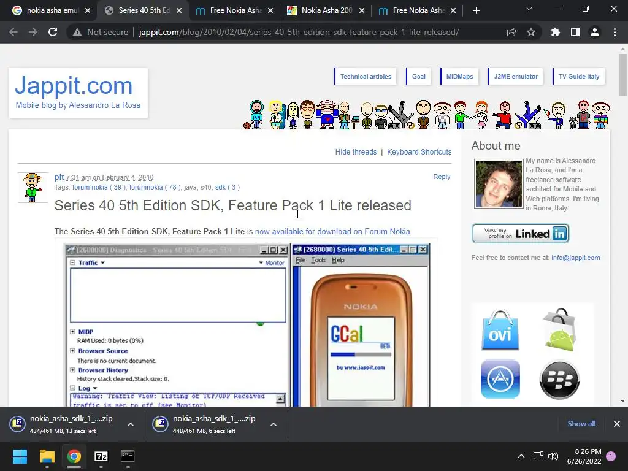Open Windows Start menu
This screenshot has height=471, width=628.
pos(20,456)
